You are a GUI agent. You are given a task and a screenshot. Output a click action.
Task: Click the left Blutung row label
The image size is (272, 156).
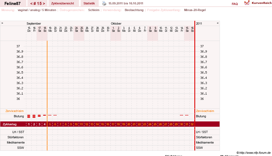[19, 116]
